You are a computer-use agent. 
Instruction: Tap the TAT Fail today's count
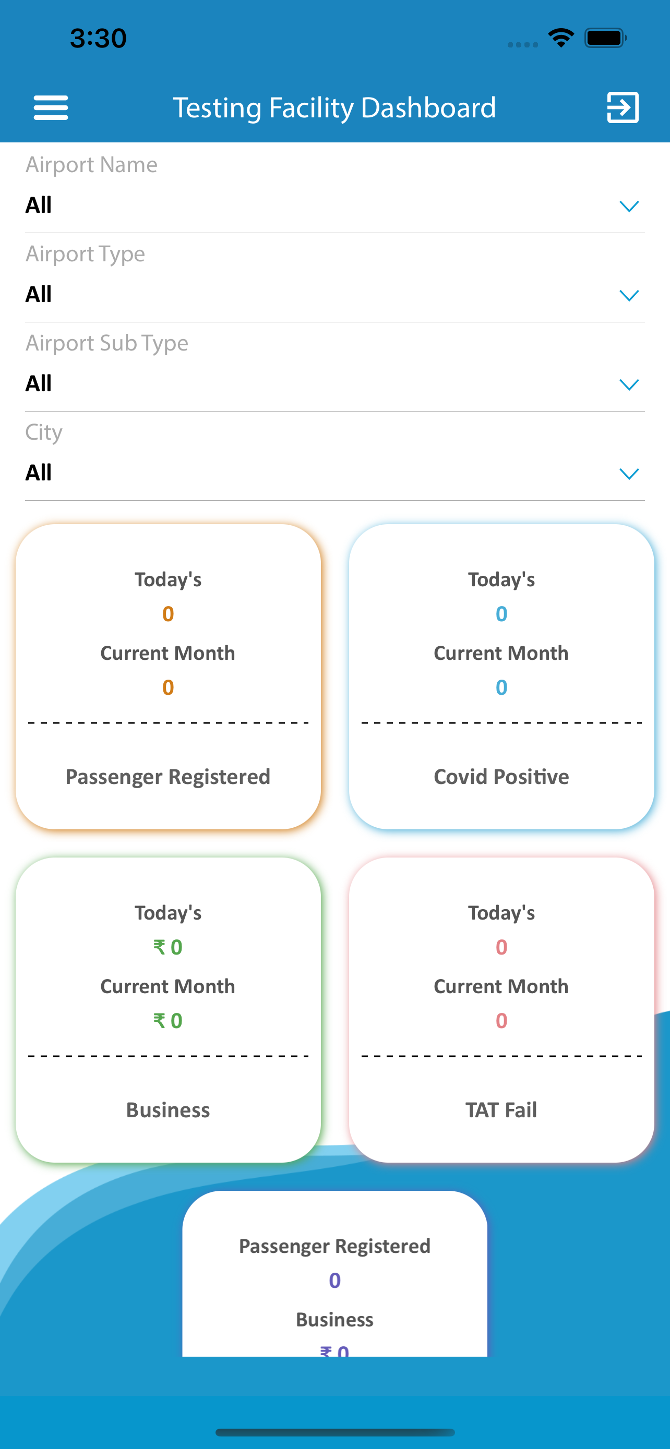click(x=501, y=947)
